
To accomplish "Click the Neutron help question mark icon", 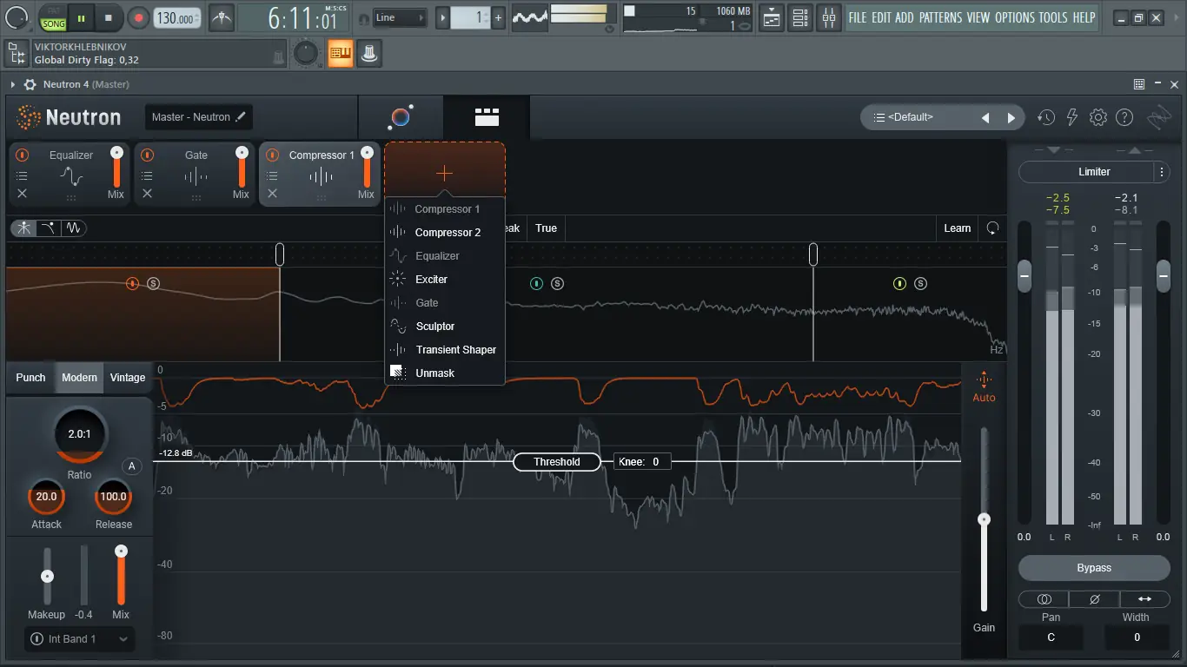I will [1124, 116].
